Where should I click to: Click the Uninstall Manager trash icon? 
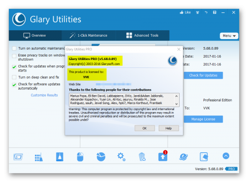[x=142, y=157]
